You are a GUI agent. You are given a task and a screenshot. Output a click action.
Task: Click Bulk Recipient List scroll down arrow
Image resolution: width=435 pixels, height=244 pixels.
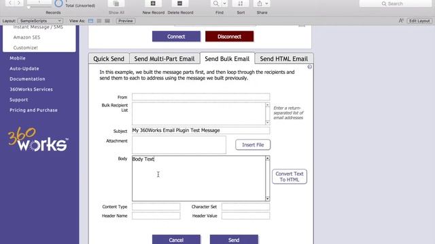(x=267, y=123)
